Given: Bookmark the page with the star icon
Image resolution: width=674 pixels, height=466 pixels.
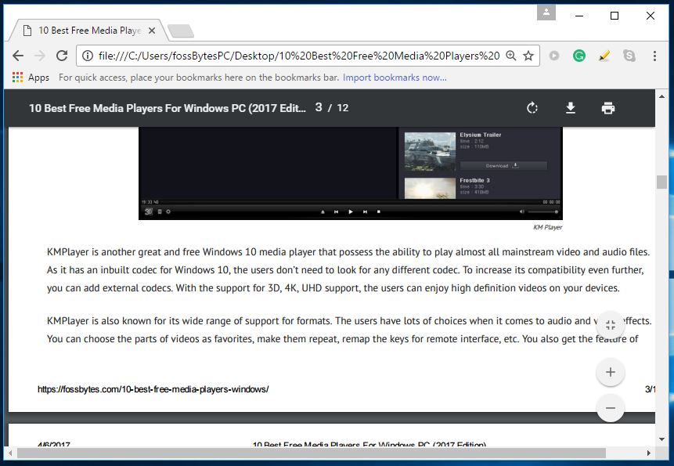Looking at the screenshot, I should tap(529, 56).
